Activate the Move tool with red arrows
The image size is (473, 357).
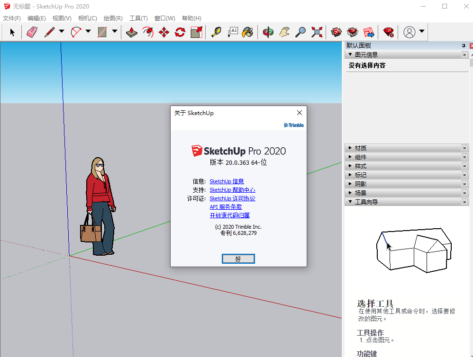164,32
